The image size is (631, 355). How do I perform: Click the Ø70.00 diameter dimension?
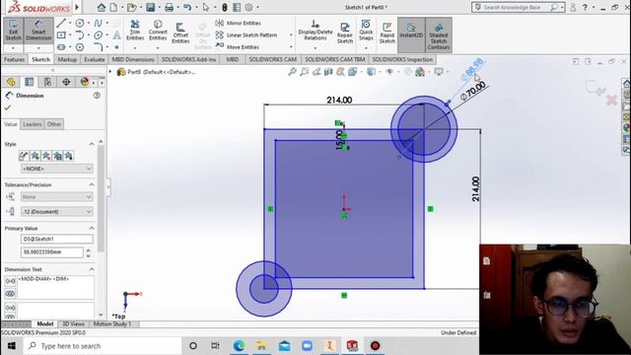pyautogui.click(x=473, y=92)
